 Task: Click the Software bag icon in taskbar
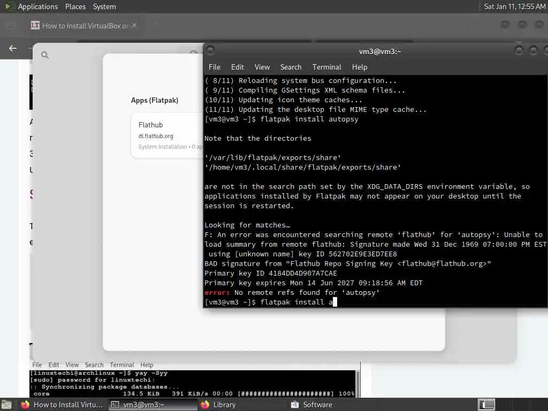click(x=295, y=405)
